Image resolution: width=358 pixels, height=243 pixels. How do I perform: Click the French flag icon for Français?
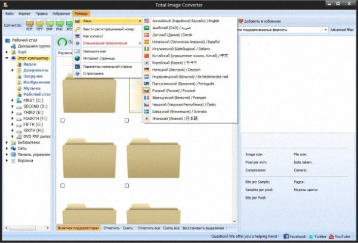pos(147,98)
